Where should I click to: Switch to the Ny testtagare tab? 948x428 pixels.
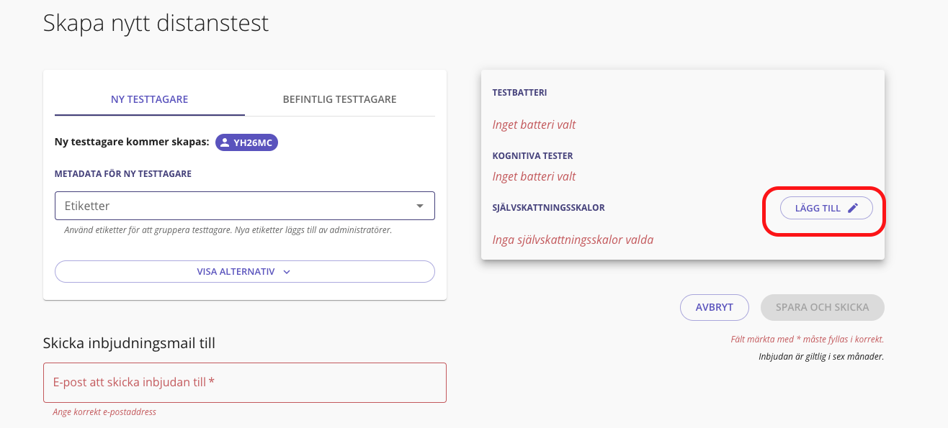149,99
